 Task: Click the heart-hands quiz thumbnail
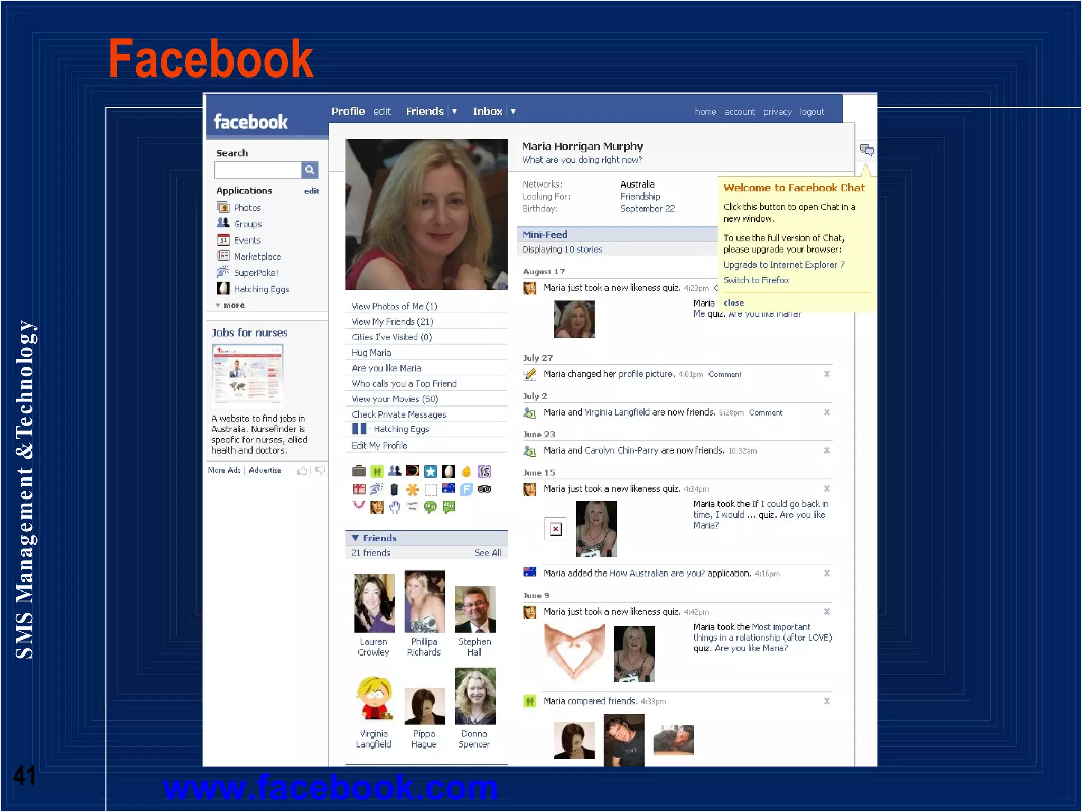pos(575,652)
